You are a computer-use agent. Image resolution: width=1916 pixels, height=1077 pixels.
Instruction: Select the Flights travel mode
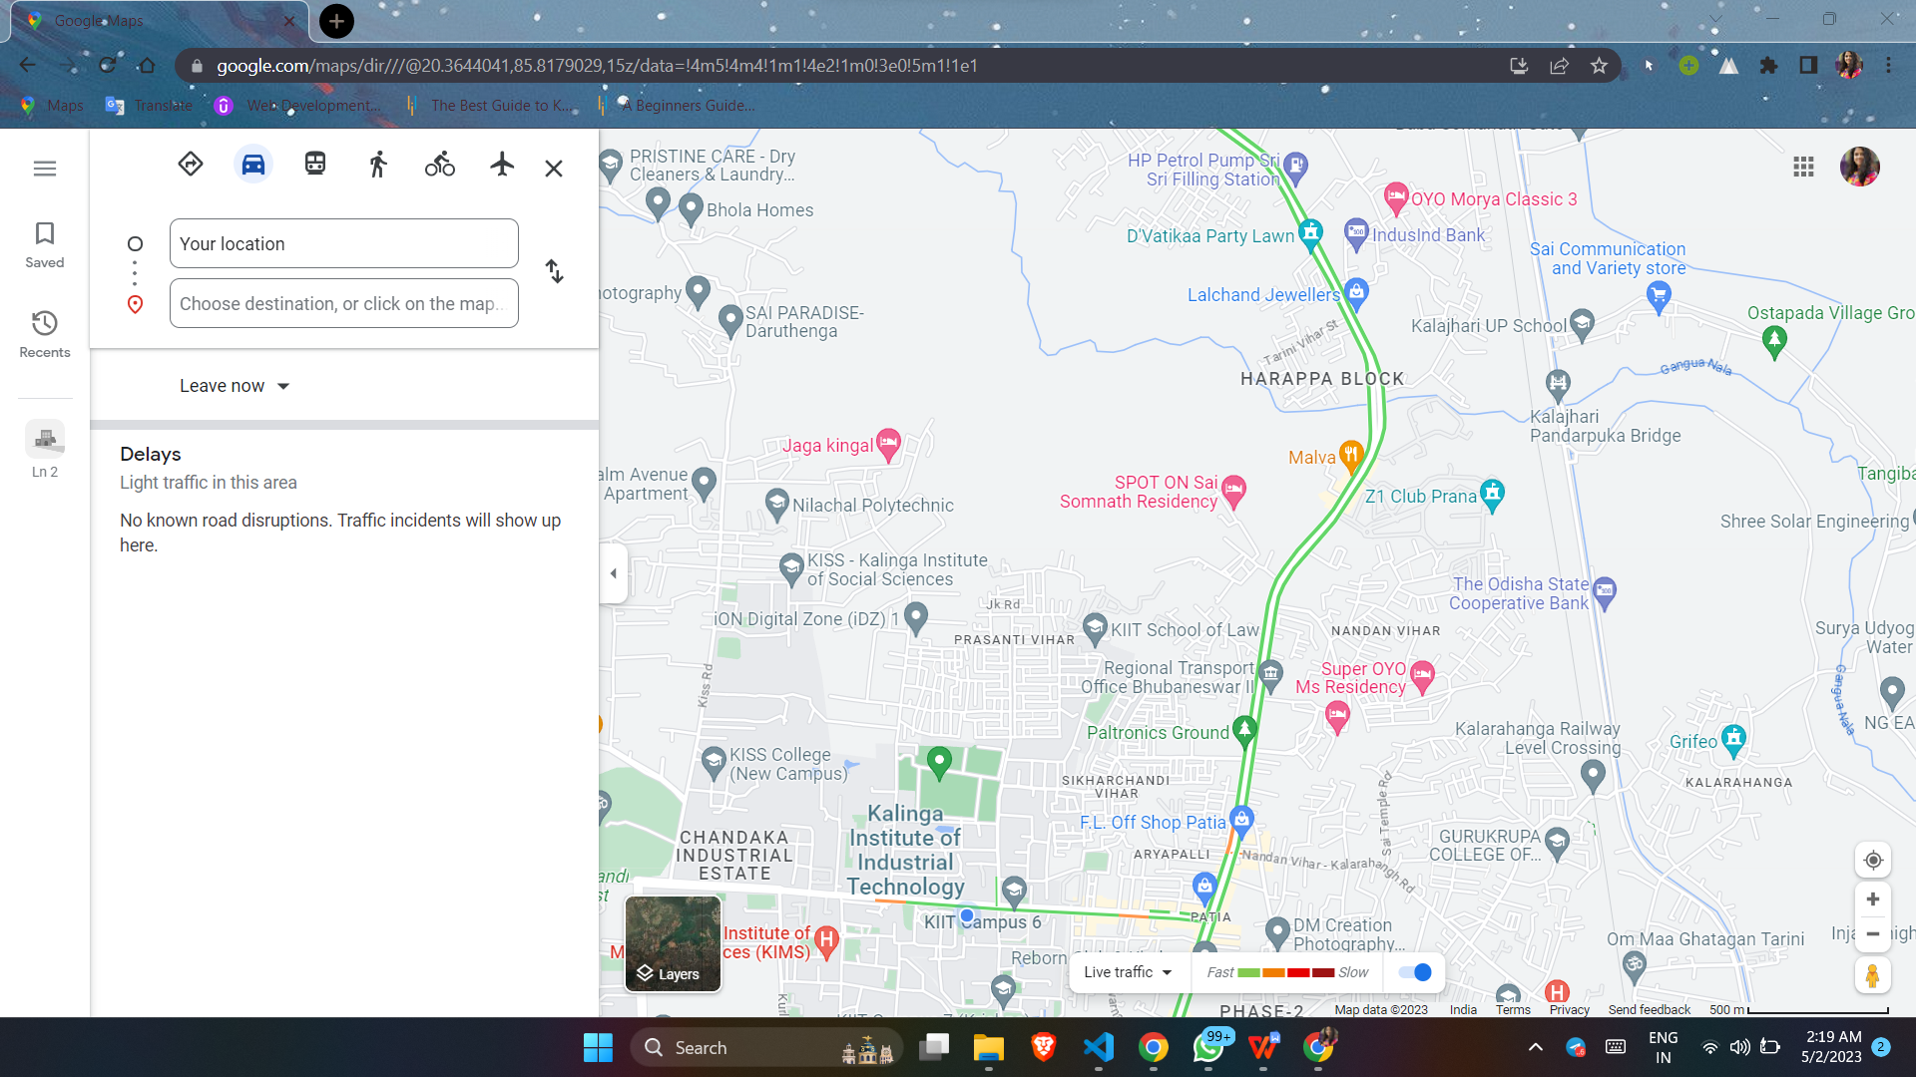point(502,165)
